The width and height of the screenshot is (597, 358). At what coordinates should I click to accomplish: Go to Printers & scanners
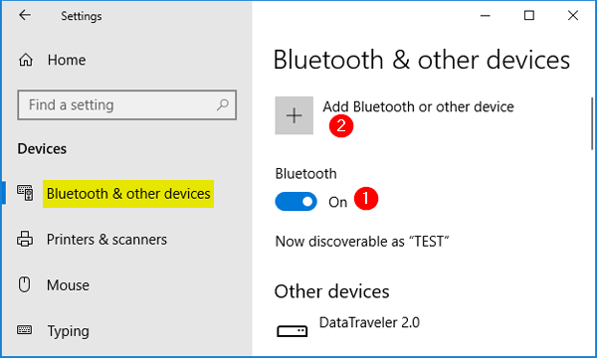pos(106,240)
